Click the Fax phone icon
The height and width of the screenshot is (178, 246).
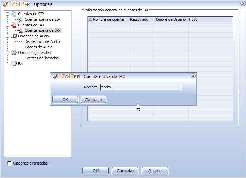[14, 64]
